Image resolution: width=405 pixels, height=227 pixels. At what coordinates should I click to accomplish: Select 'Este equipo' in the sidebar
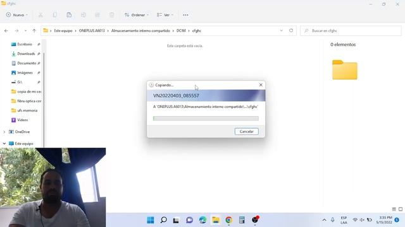(24, 144)
